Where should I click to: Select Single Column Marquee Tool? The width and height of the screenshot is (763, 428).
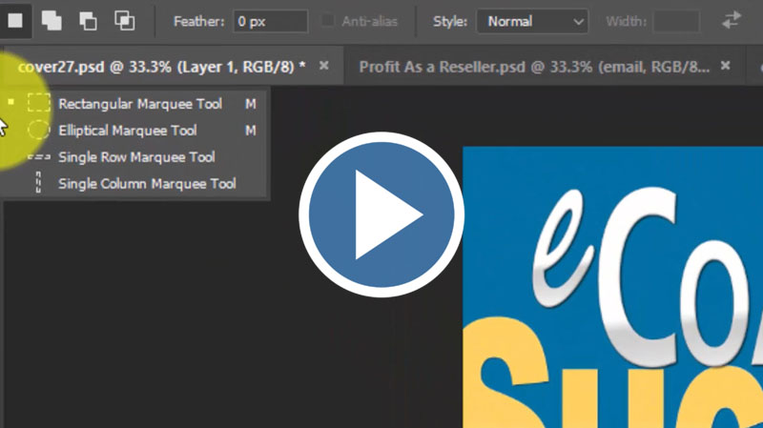pyautogui.click(x=147, y=184)
